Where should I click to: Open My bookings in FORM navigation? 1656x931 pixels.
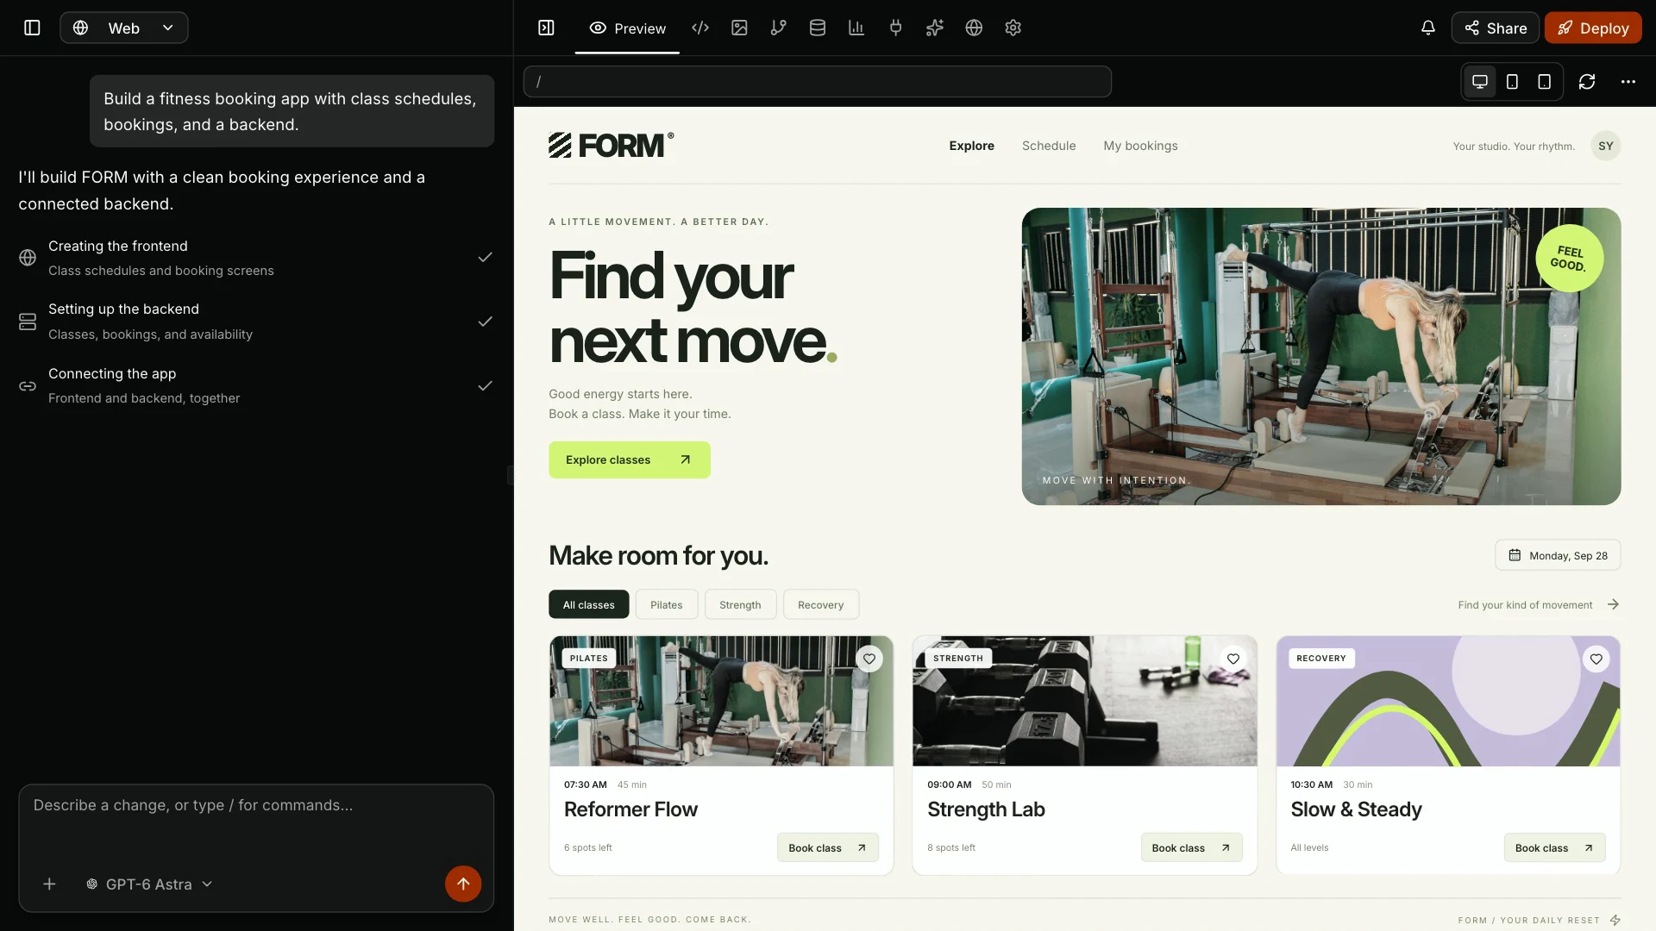pyautogui.click(x=1140, y=146)
